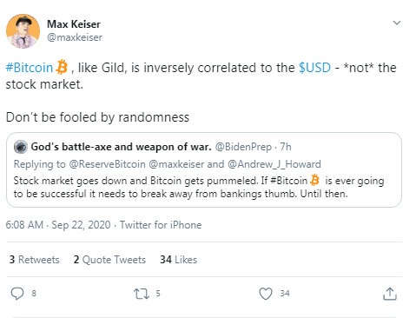View the 34 Likes list
Viewport: 416px width, 318px height.
[x=179, y=260]
